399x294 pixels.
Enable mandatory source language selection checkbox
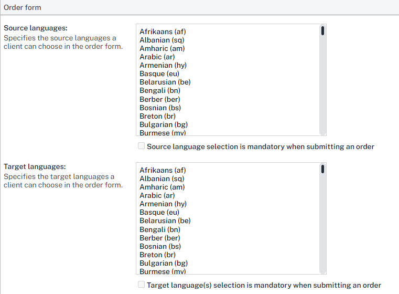[x=141, y=146]
